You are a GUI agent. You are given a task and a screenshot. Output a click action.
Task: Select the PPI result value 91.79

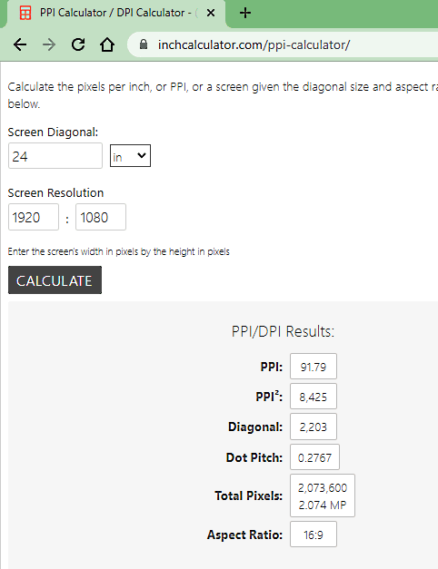pyautogui.click(x=314, y=366)
